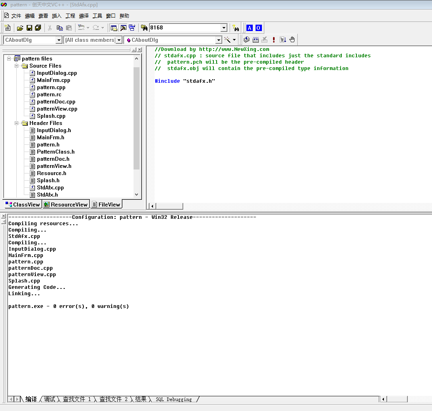The width and height of the screenshot is (432, 411).
Task: Collapse the Header Files folder
Action: point(17,123)
